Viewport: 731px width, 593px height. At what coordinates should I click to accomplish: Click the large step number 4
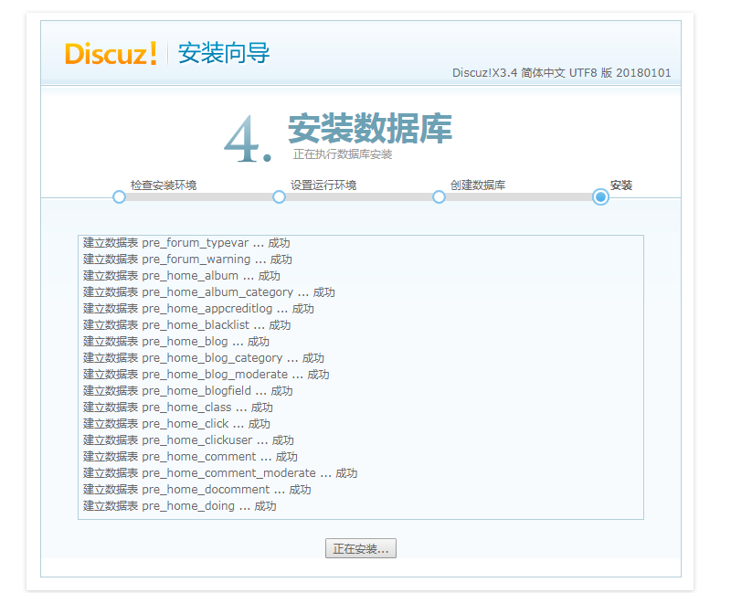(x=245, y=141)
